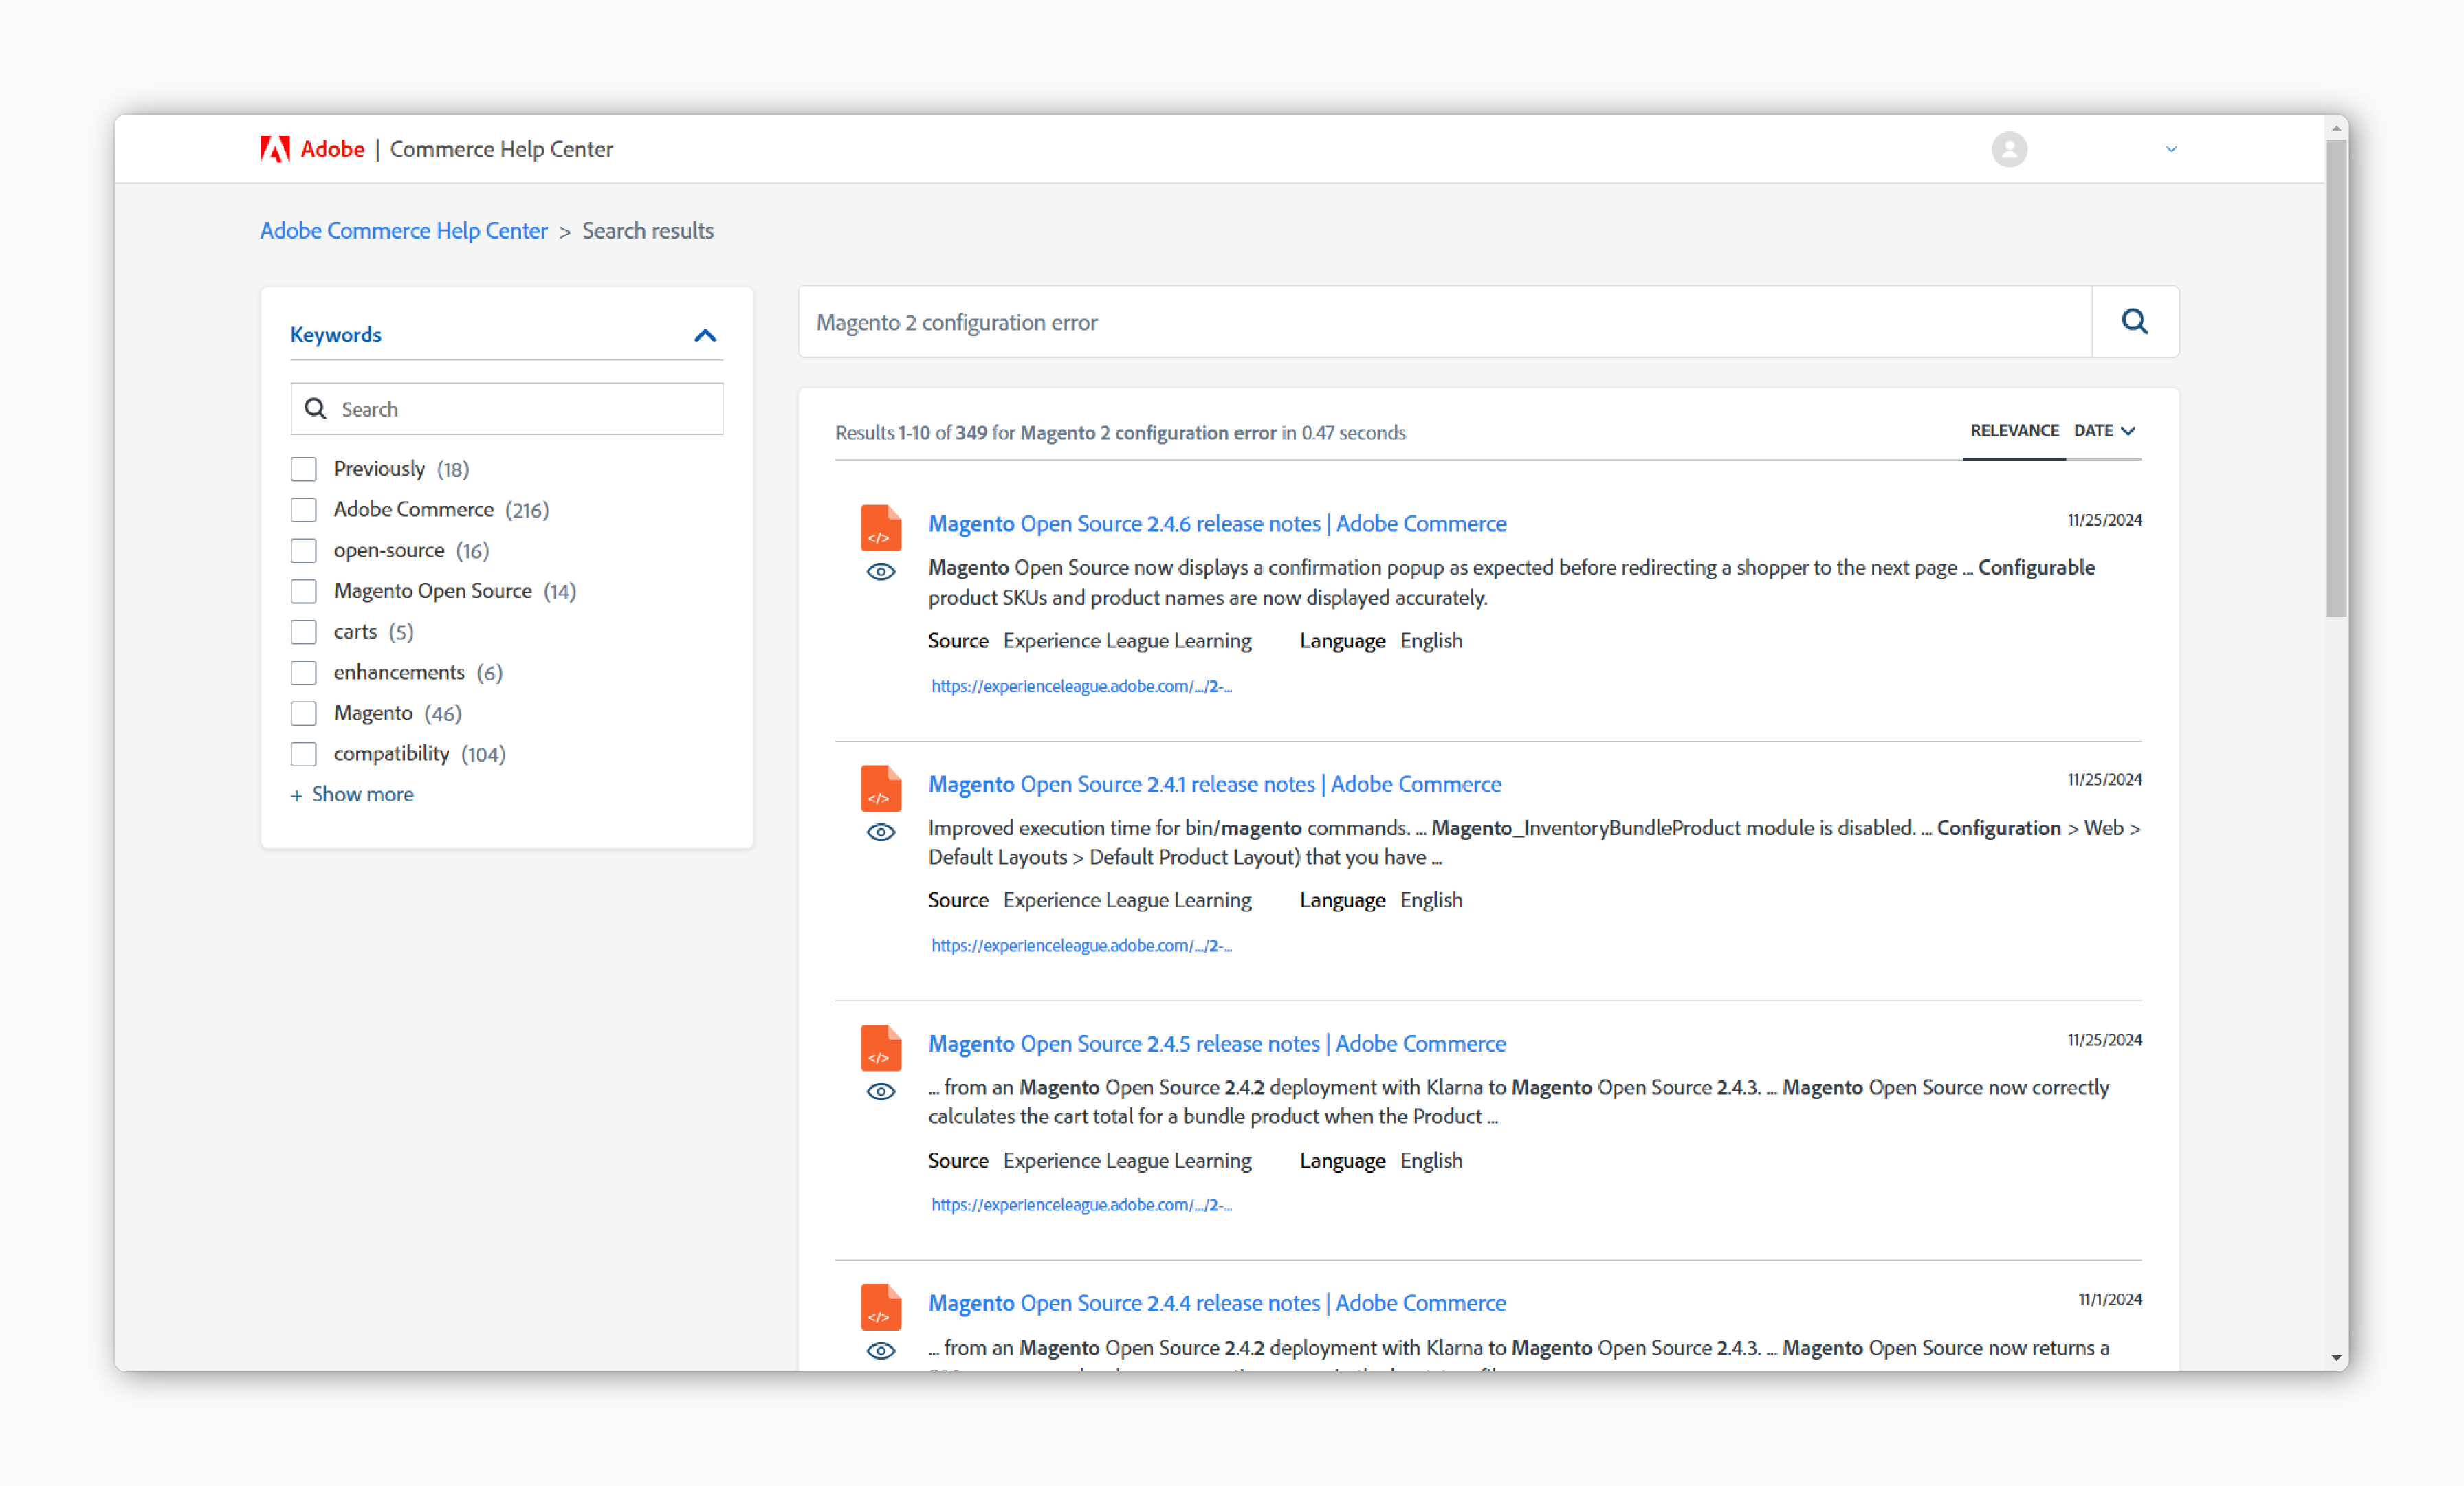Expand the account dropdown chevron

pyautogui.click(x=2170, y=149)
